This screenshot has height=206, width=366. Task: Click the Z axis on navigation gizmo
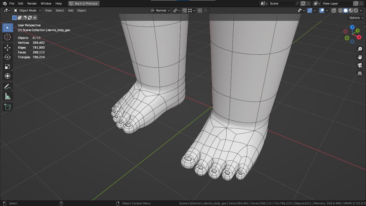pyautogui.click(x=352, y=27)
